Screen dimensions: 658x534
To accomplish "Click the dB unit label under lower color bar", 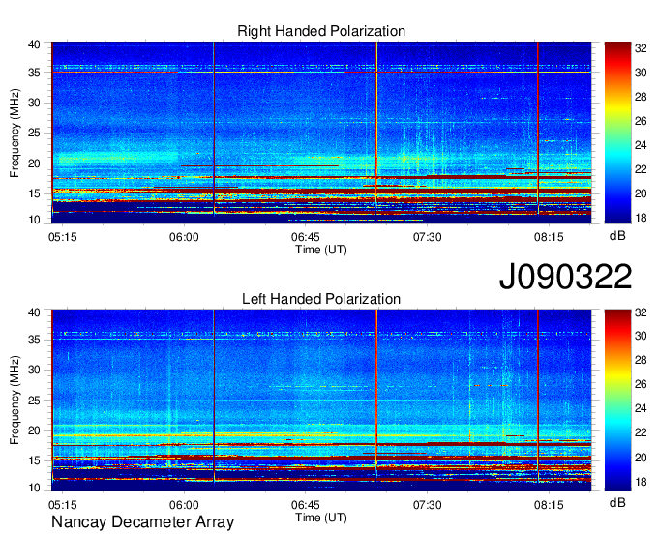I will click(x=617, y=502).
